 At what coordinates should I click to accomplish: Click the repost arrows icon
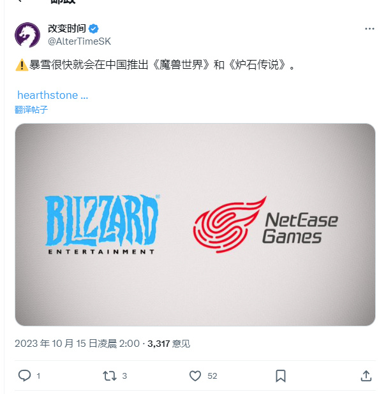(x=109, y=376)
